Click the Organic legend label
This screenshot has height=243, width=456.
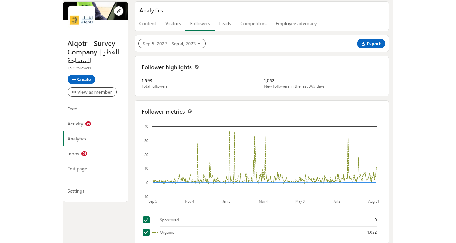click(167, 232)
